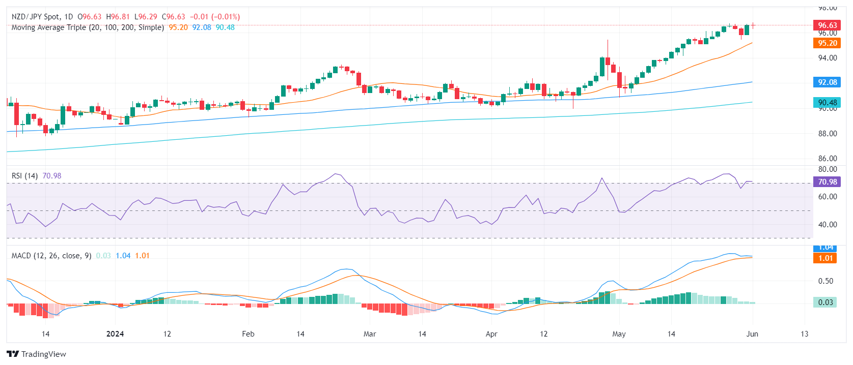Click the Jun label on time axis
853x365 pixels.
[752, 334]
